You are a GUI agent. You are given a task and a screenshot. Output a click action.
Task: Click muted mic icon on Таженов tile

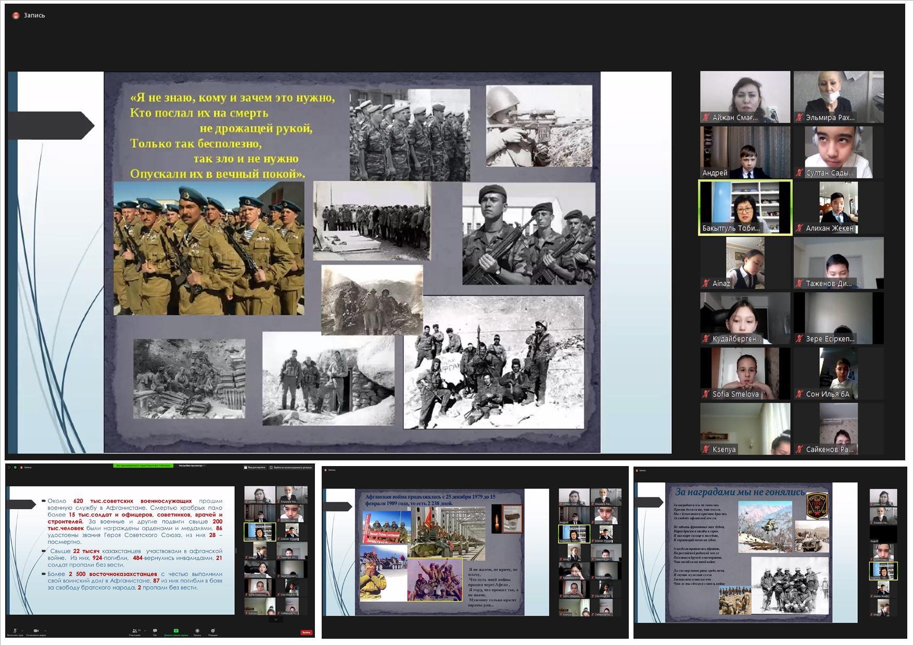pos(800,283)
